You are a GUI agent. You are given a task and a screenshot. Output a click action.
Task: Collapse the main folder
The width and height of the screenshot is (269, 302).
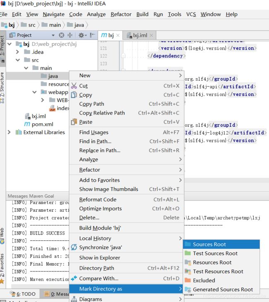click(x=26, y=68)
